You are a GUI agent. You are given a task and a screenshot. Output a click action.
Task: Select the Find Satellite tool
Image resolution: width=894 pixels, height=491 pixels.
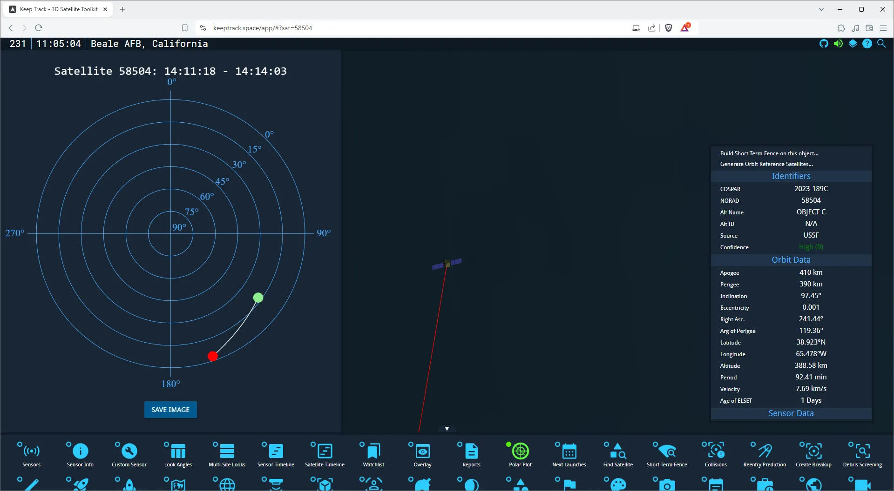click(x=617, y=453)
